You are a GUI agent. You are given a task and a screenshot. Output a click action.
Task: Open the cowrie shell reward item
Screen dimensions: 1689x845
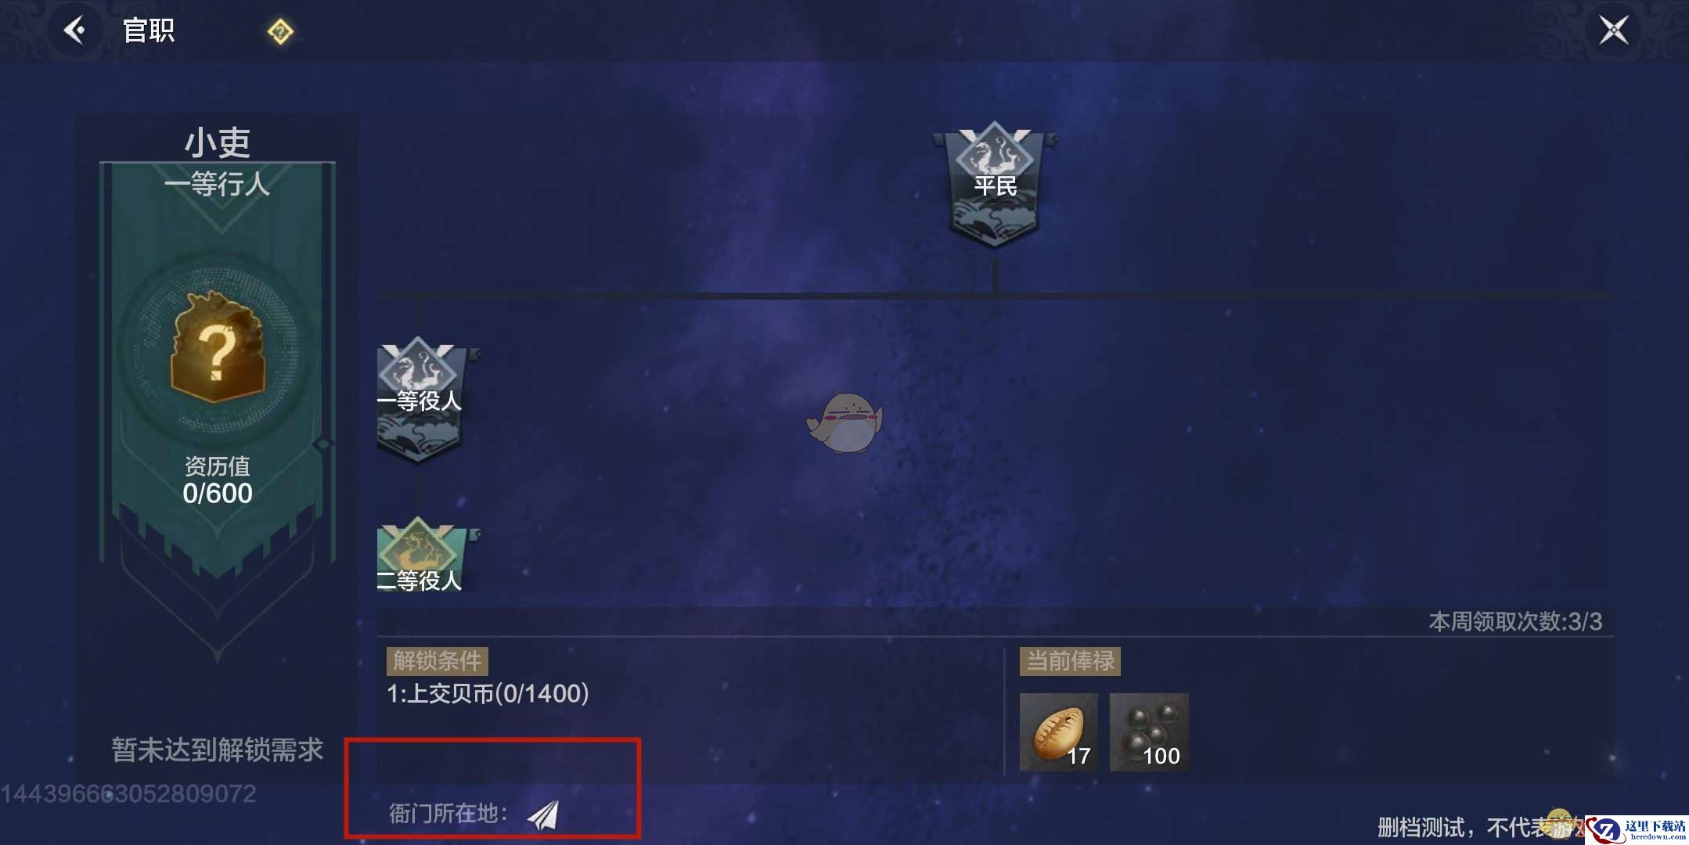(1059, 732)
